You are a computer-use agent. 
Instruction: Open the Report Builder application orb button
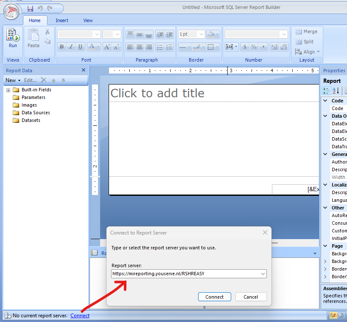tap(11, 11)
